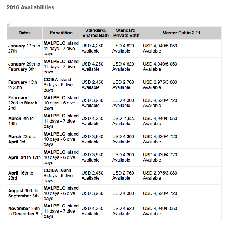
Task: Select the Dates column header
Action: point(24,33)
